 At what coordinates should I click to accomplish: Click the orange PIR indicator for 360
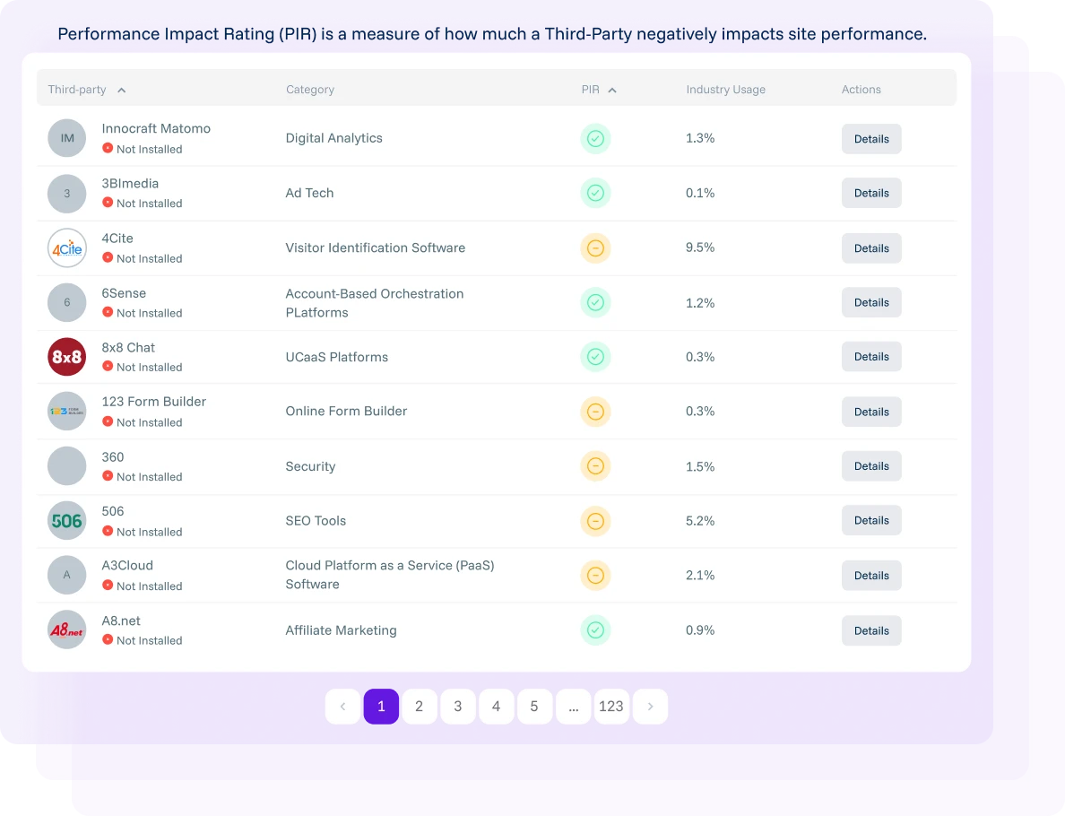pos(595,466)
